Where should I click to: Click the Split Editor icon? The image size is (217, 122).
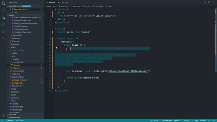click(209, 2)
